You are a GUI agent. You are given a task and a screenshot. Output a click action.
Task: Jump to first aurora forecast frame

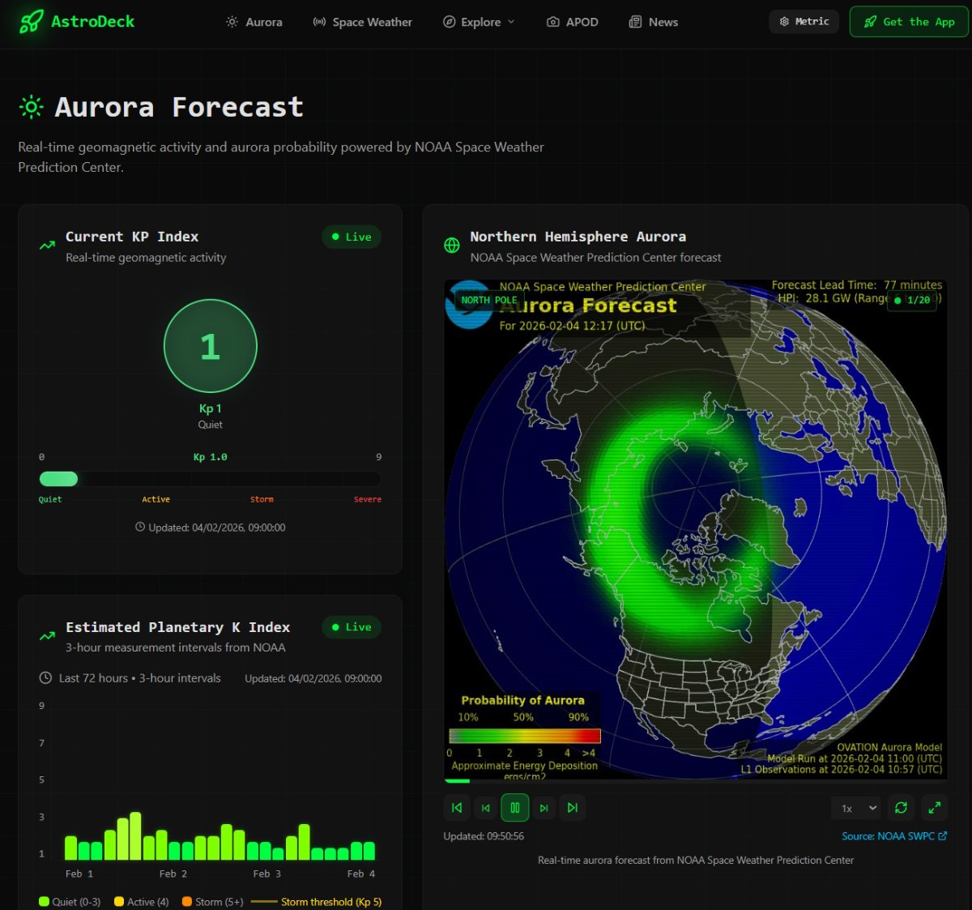pos(457,808)
